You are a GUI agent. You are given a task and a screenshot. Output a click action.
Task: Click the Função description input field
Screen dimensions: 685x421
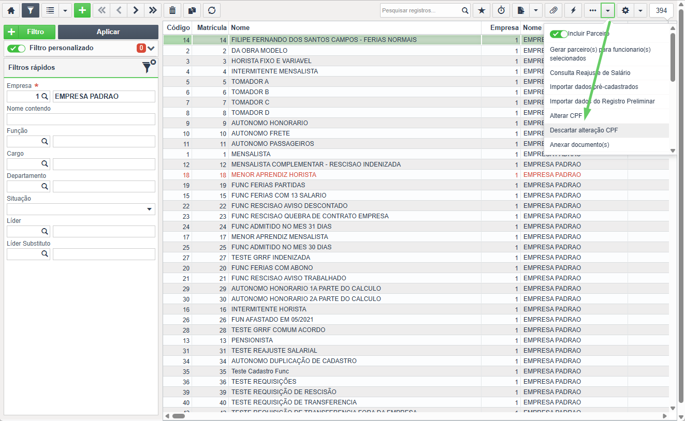pos(104,141)
